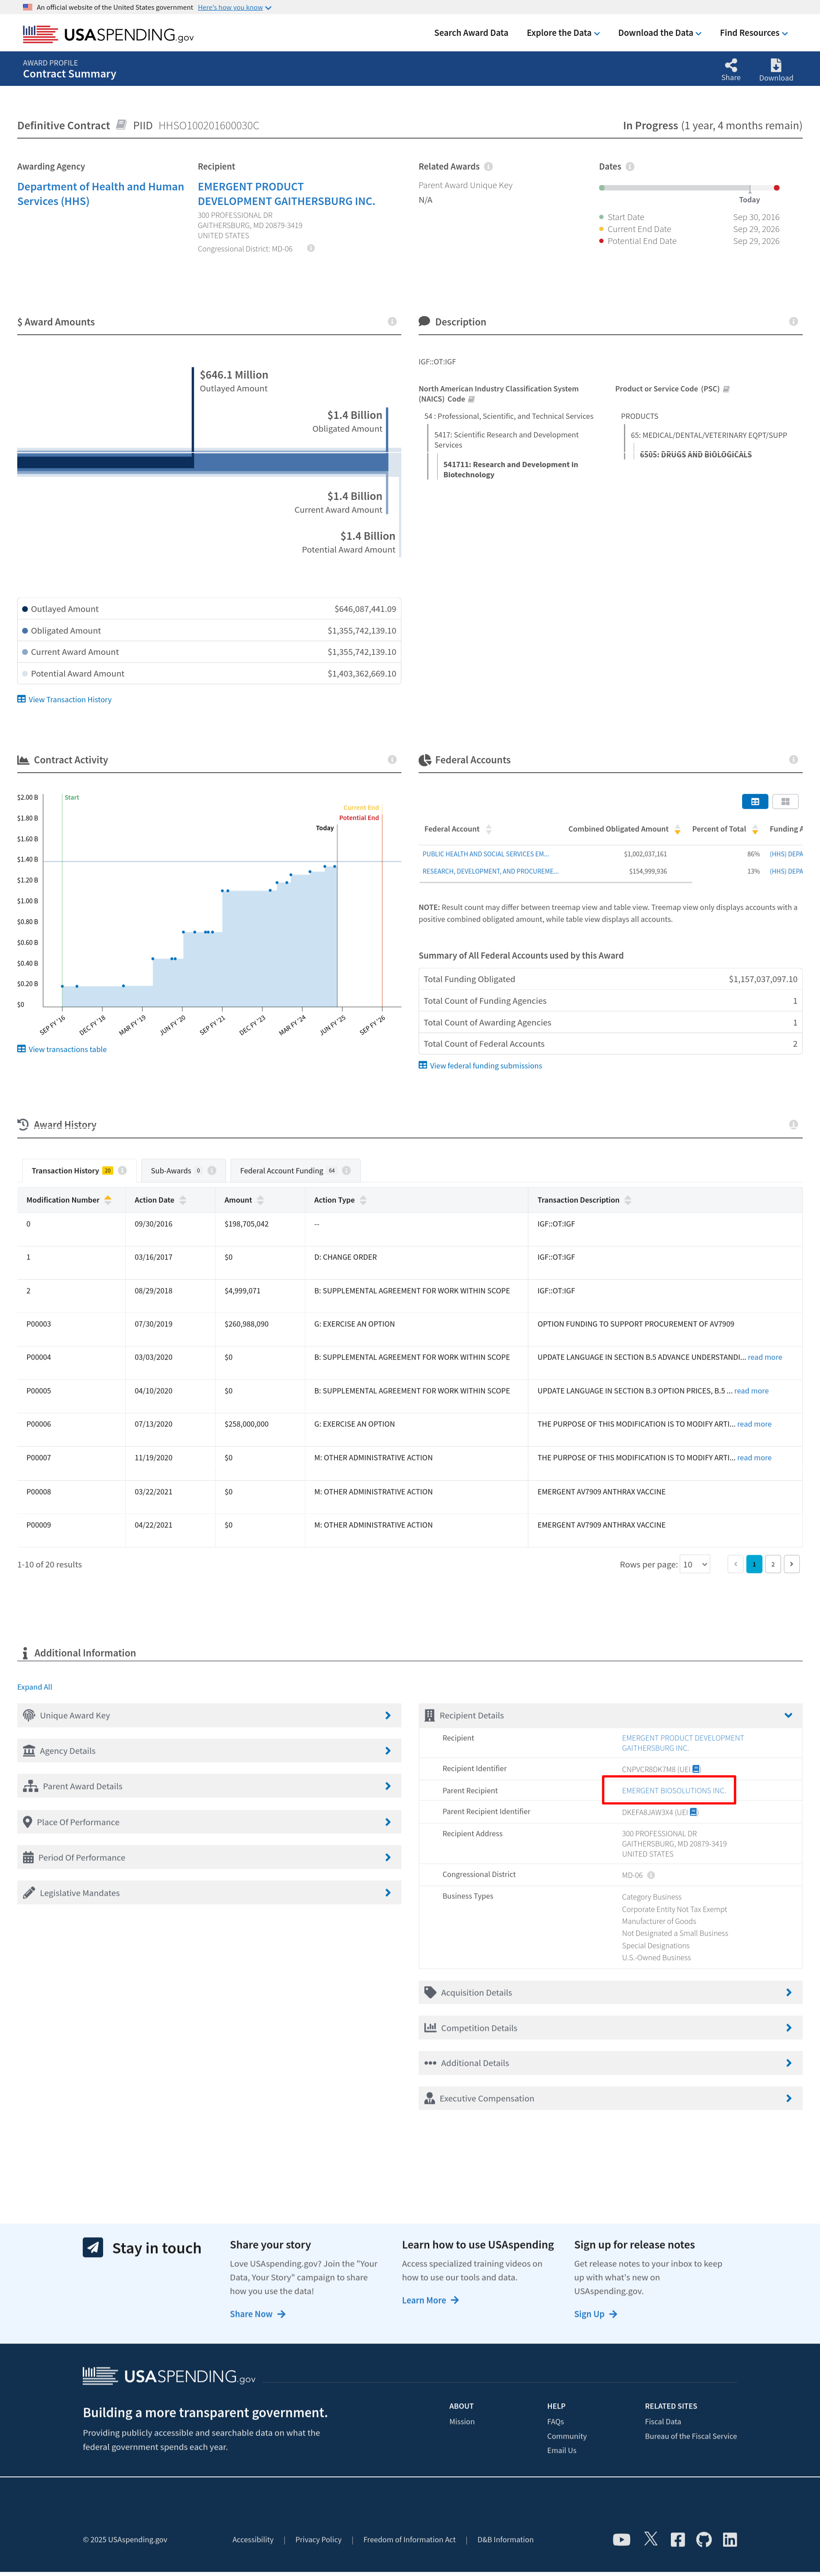Sort by Transaction Description column
The width and height of the screenshot is (820, 2576).
tap(628, 1200)
